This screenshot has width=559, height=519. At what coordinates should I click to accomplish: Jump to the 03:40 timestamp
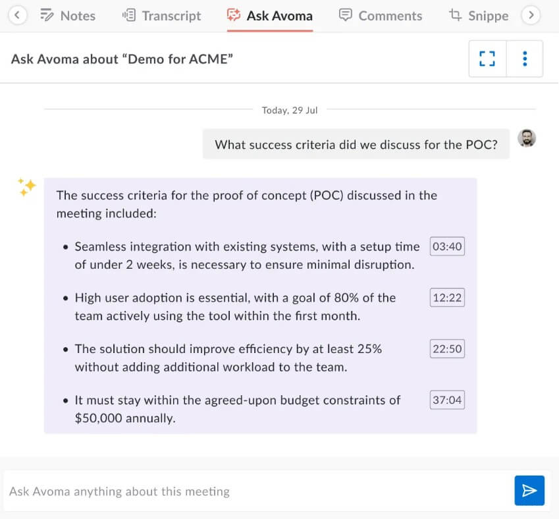pos(447,246)
